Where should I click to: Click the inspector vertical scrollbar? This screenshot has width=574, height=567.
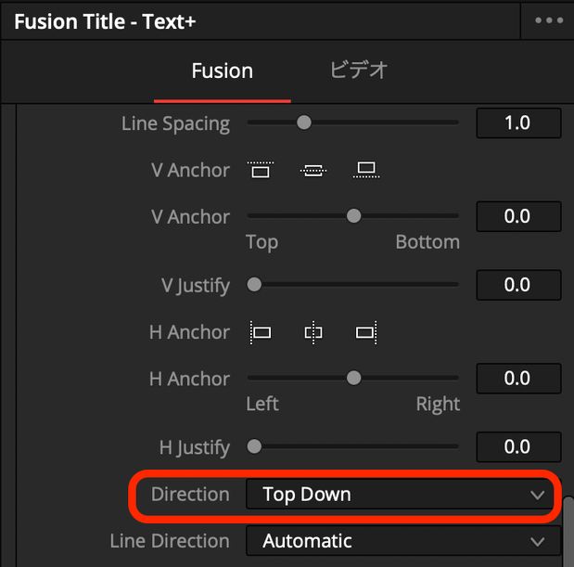568,531
